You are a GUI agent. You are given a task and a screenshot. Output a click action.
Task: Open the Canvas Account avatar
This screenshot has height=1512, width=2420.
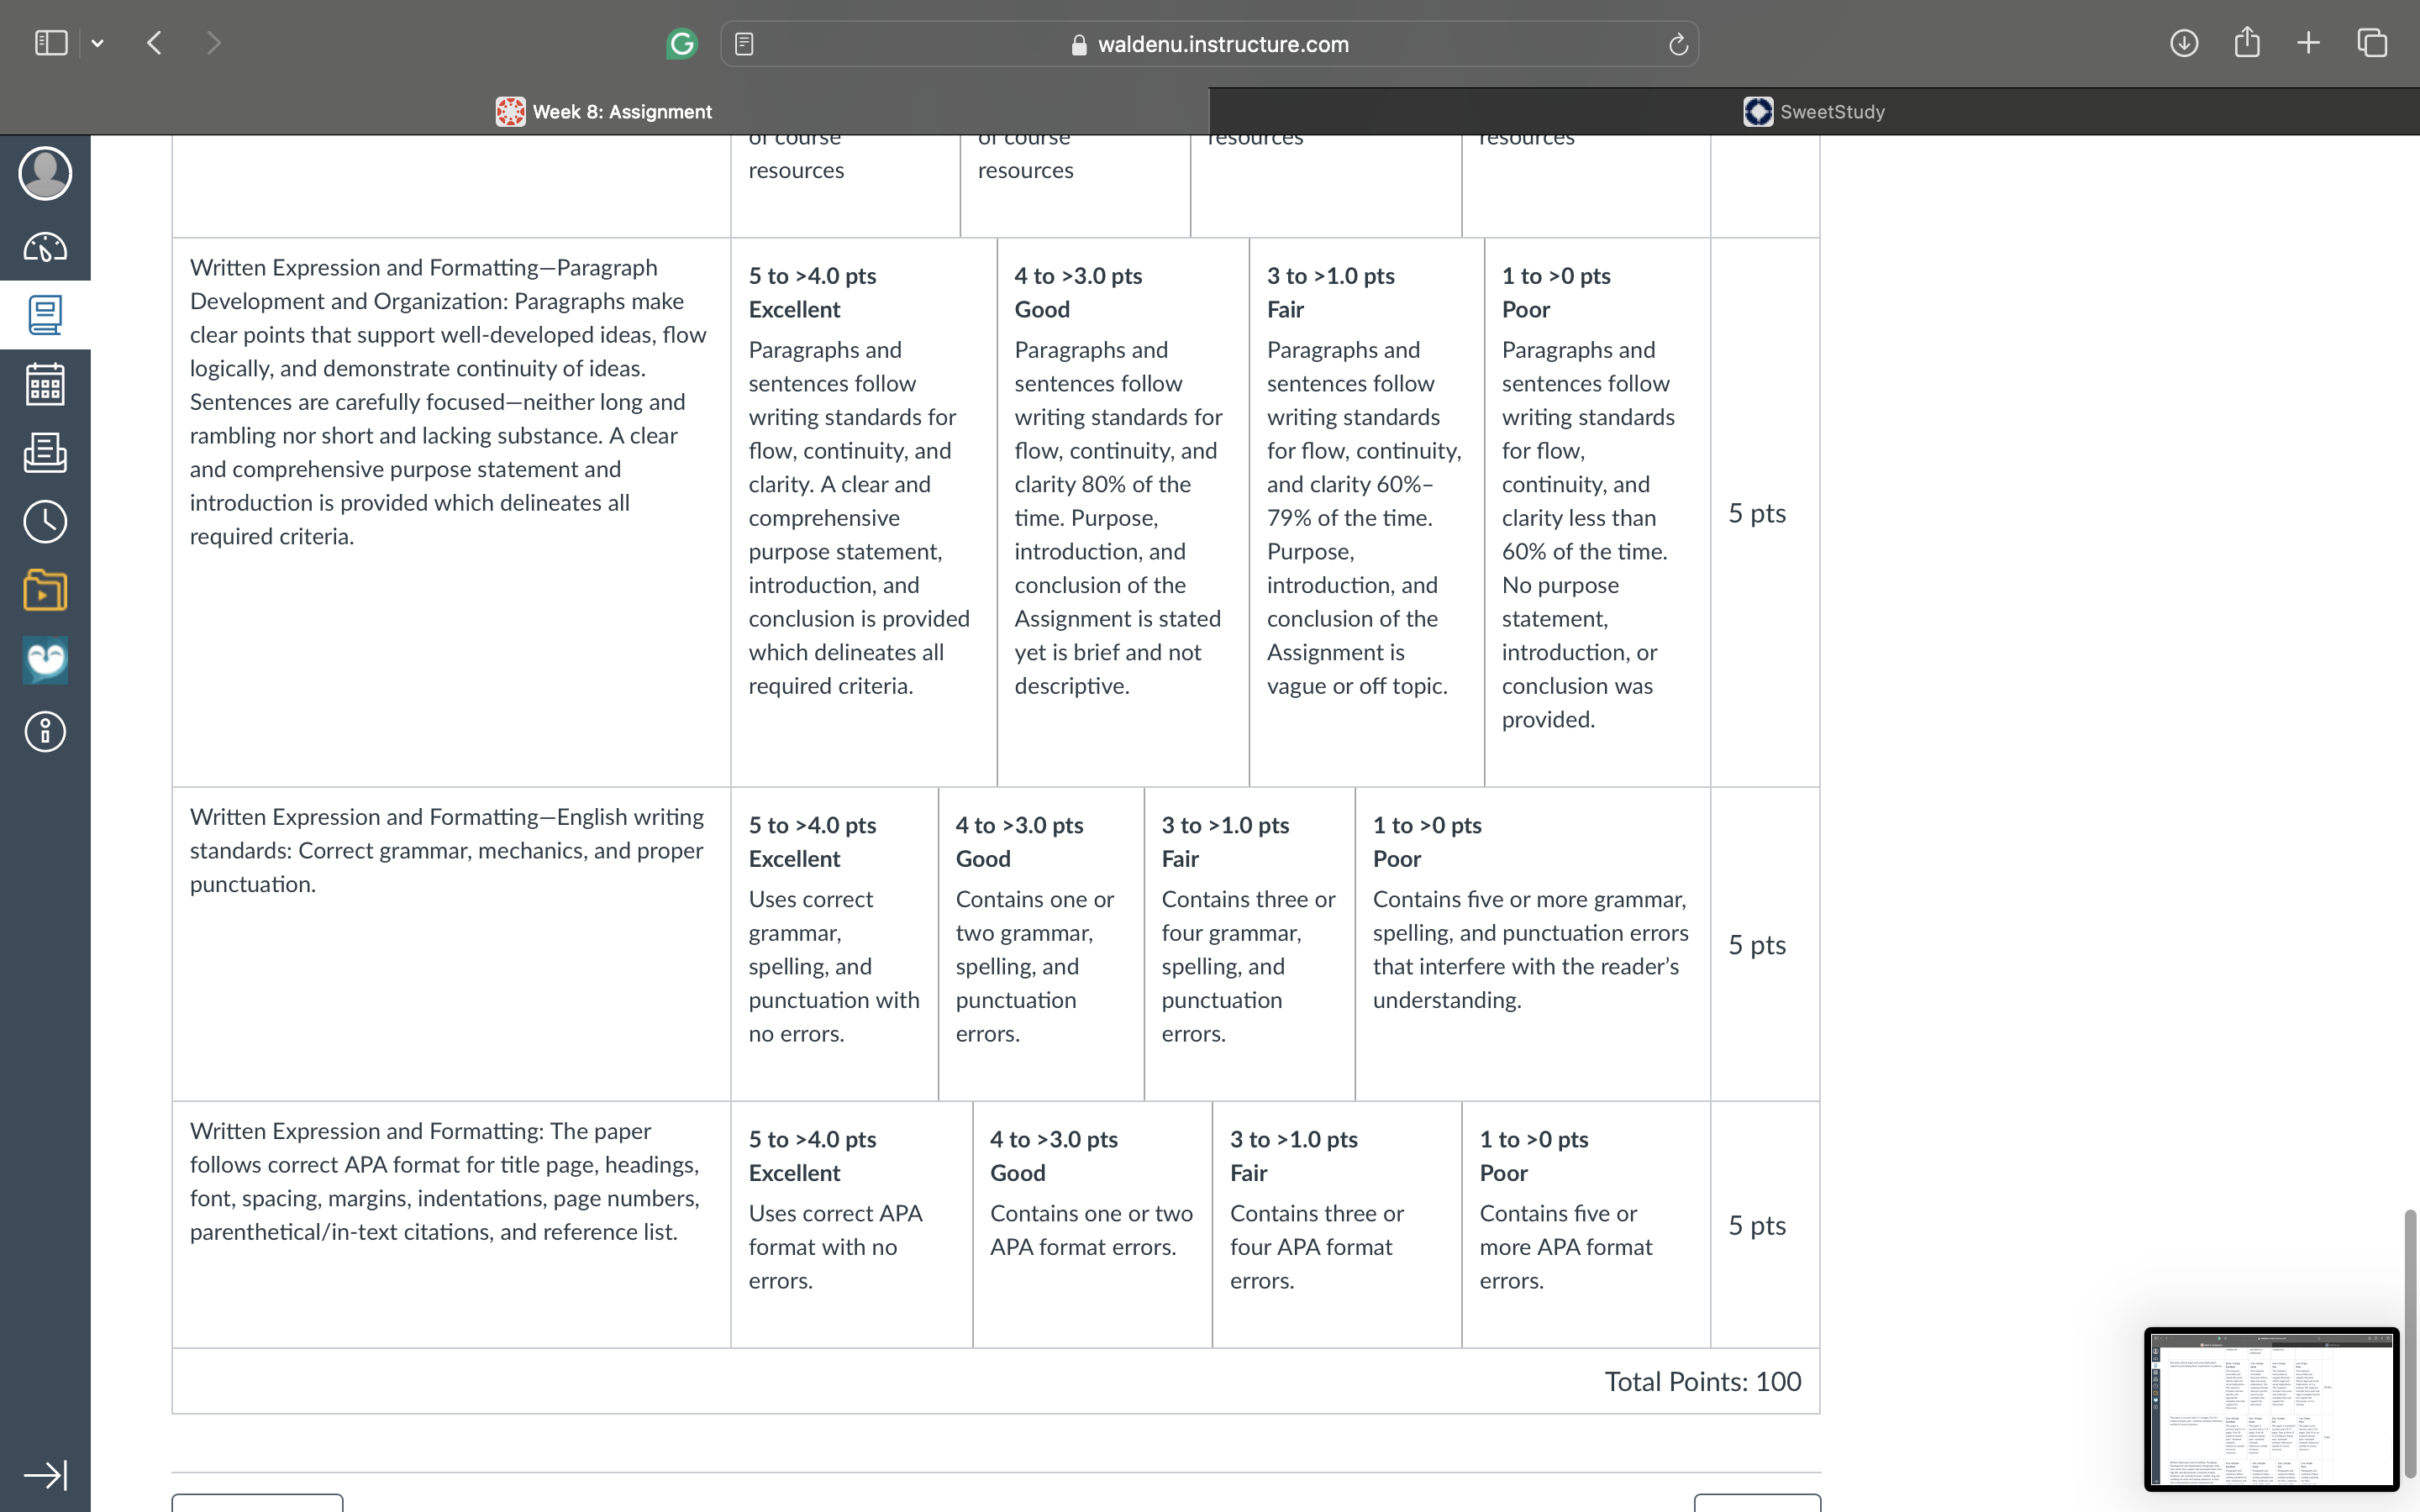coord(45,174)
